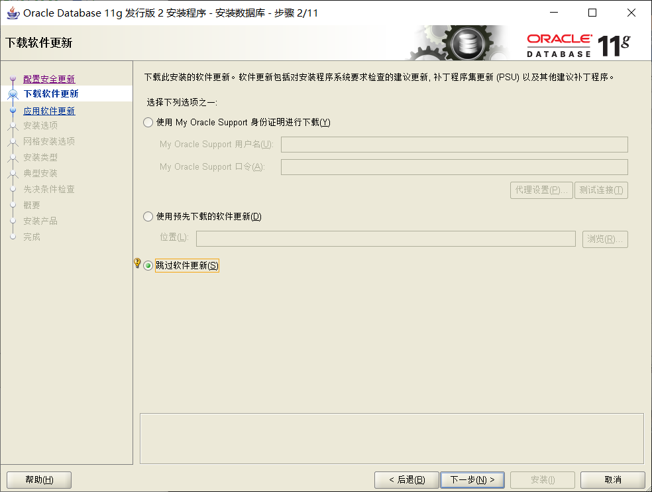The image size is (652, 492).
Task: Click the 位置 path input field
Action: coord(386,239)
